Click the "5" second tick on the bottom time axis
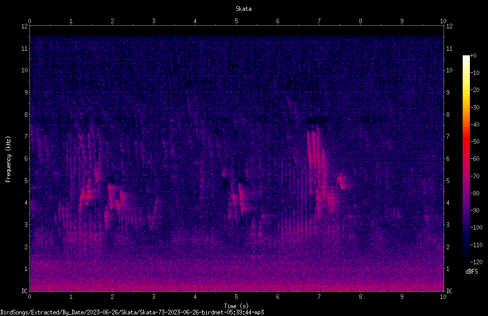The image size is (488, 316). (237, 297)
